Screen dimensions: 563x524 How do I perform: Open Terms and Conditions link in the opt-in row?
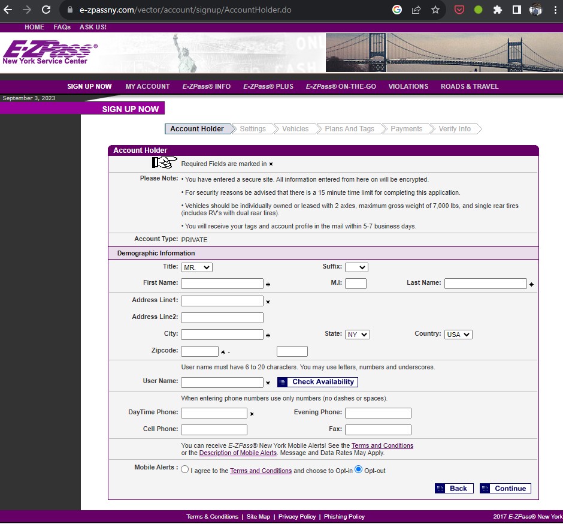(261, 471)
